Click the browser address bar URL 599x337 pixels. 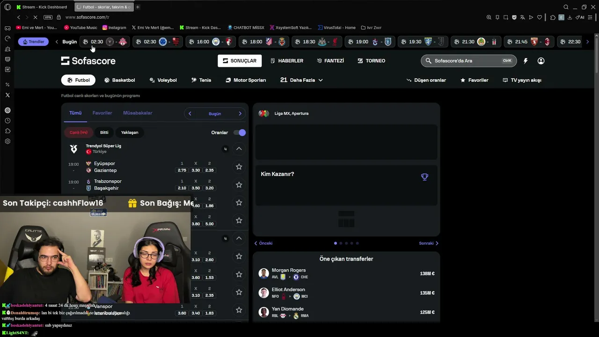click(x=87, y=17)
